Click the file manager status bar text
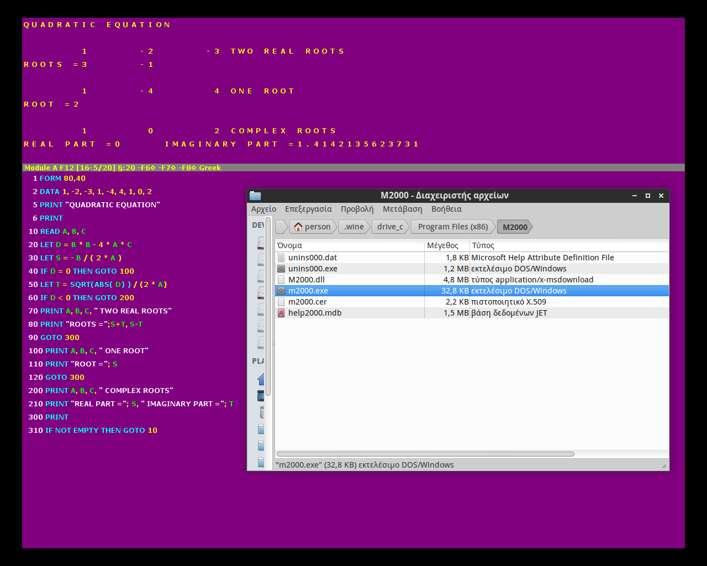The height and width of the screenshot is (566, 707). pos(365,465)
